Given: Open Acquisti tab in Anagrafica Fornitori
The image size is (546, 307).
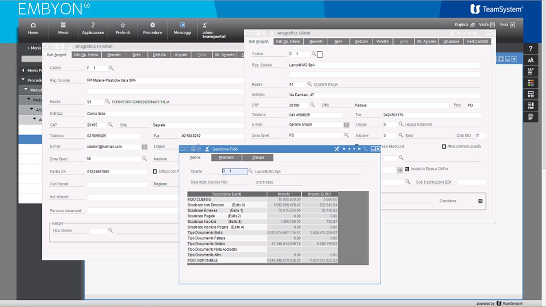Looking at the screenshot, I should click(x=181, y=55).
